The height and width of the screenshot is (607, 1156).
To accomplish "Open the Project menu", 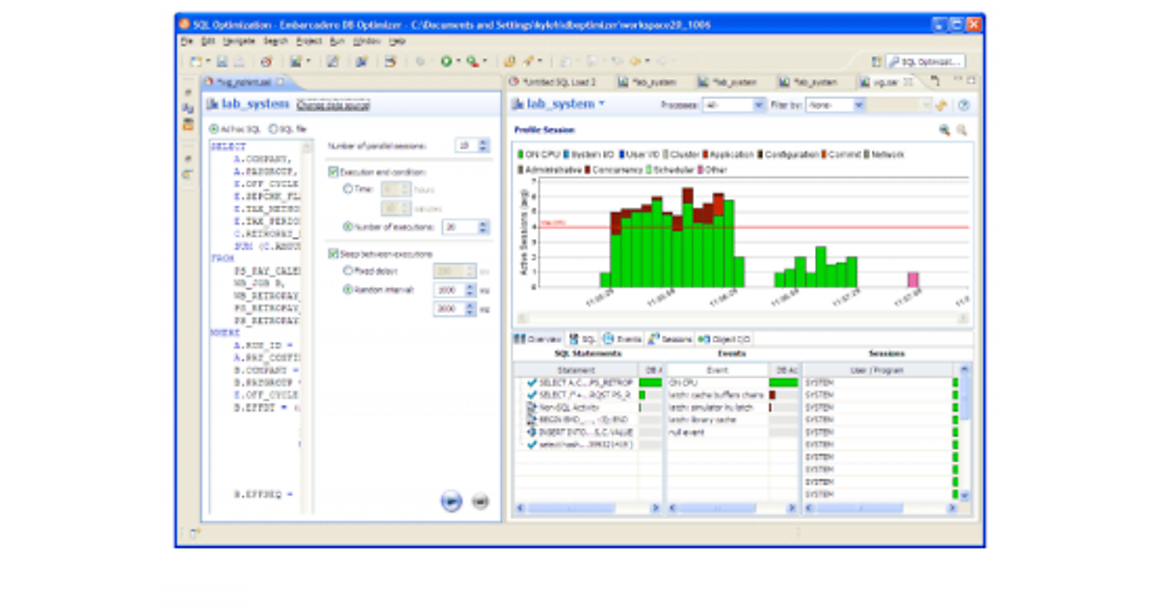I will (x=309, y=42).
